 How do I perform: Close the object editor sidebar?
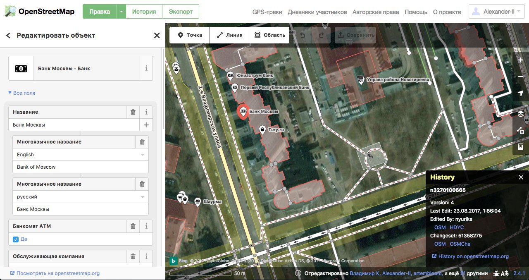(157, 36)
